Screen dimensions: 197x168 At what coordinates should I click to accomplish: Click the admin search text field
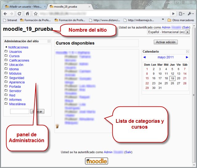(x=19, y=111)
